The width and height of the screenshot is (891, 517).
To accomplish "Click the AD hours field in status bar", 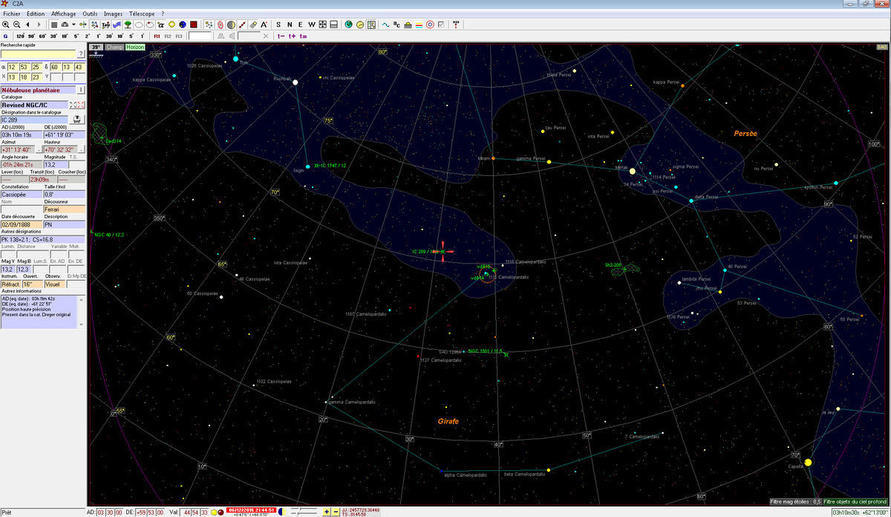I will click(x=101, y=512).
